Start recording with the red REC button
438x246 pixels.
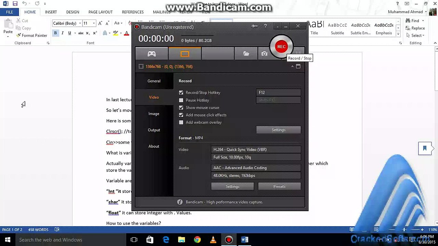(x=281, y=47)
